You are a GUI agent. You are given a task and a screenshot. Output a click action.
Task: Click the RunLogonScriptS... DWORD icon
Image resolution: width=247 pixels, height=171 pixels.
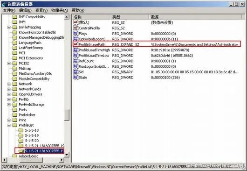pyautogui.click(x=76, y=66)
